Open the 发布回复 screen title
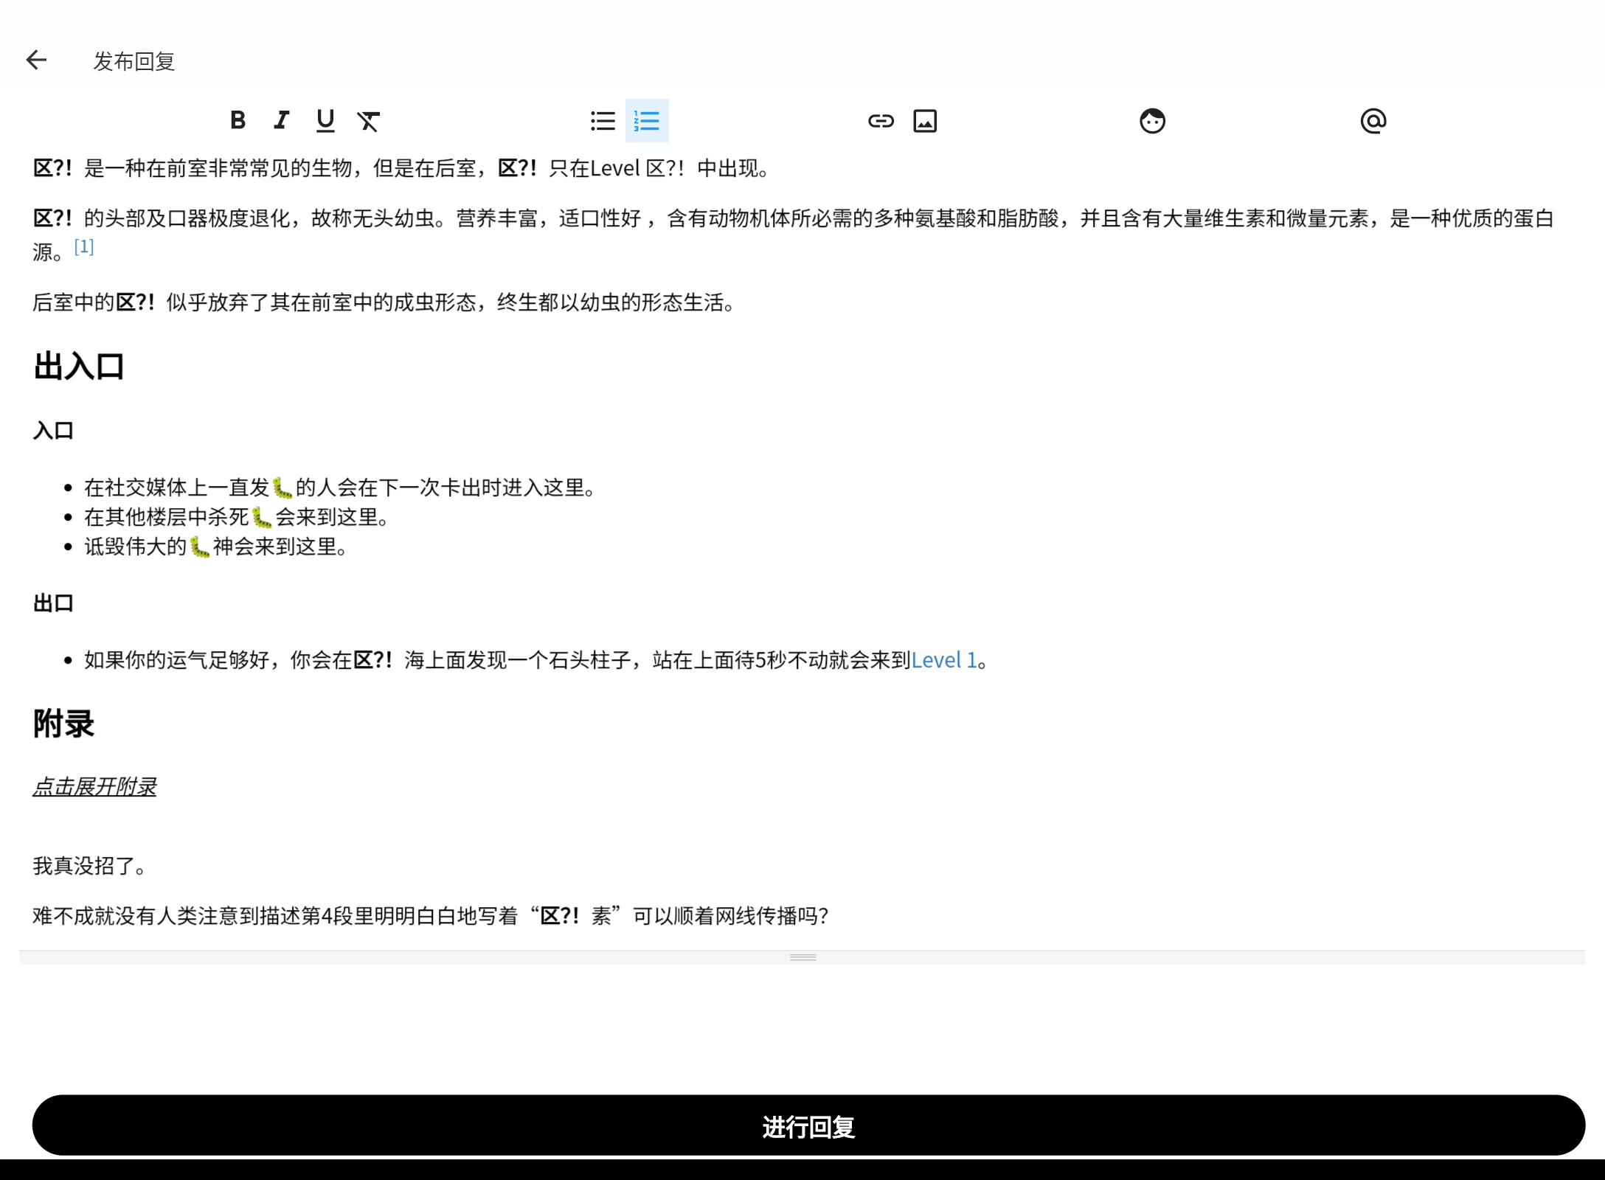1605x1180 pixels. point(134,61)
